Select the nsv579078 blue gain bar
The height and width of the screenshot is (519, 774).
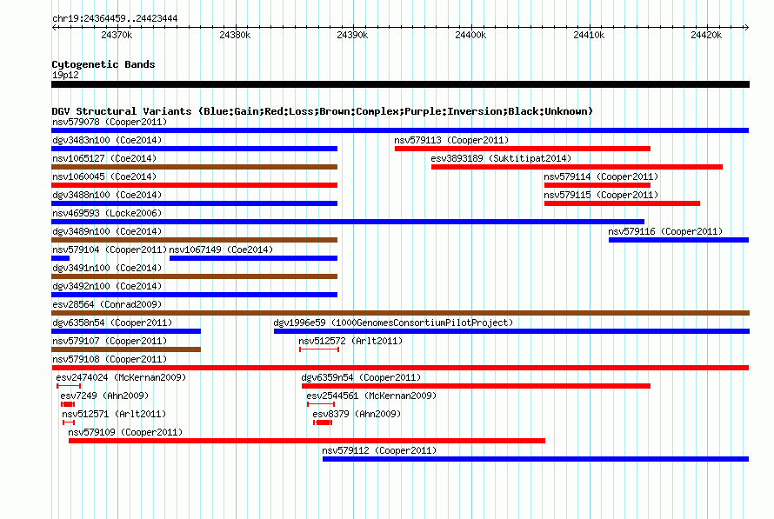coord(400,130)
